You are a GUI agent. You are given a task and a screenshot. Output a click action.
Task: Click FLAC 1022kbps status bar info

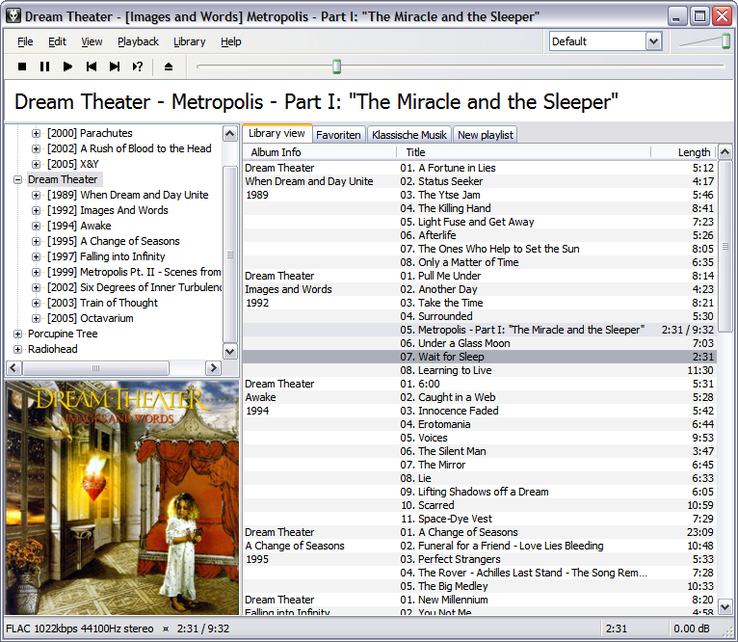tap(80, 629)
